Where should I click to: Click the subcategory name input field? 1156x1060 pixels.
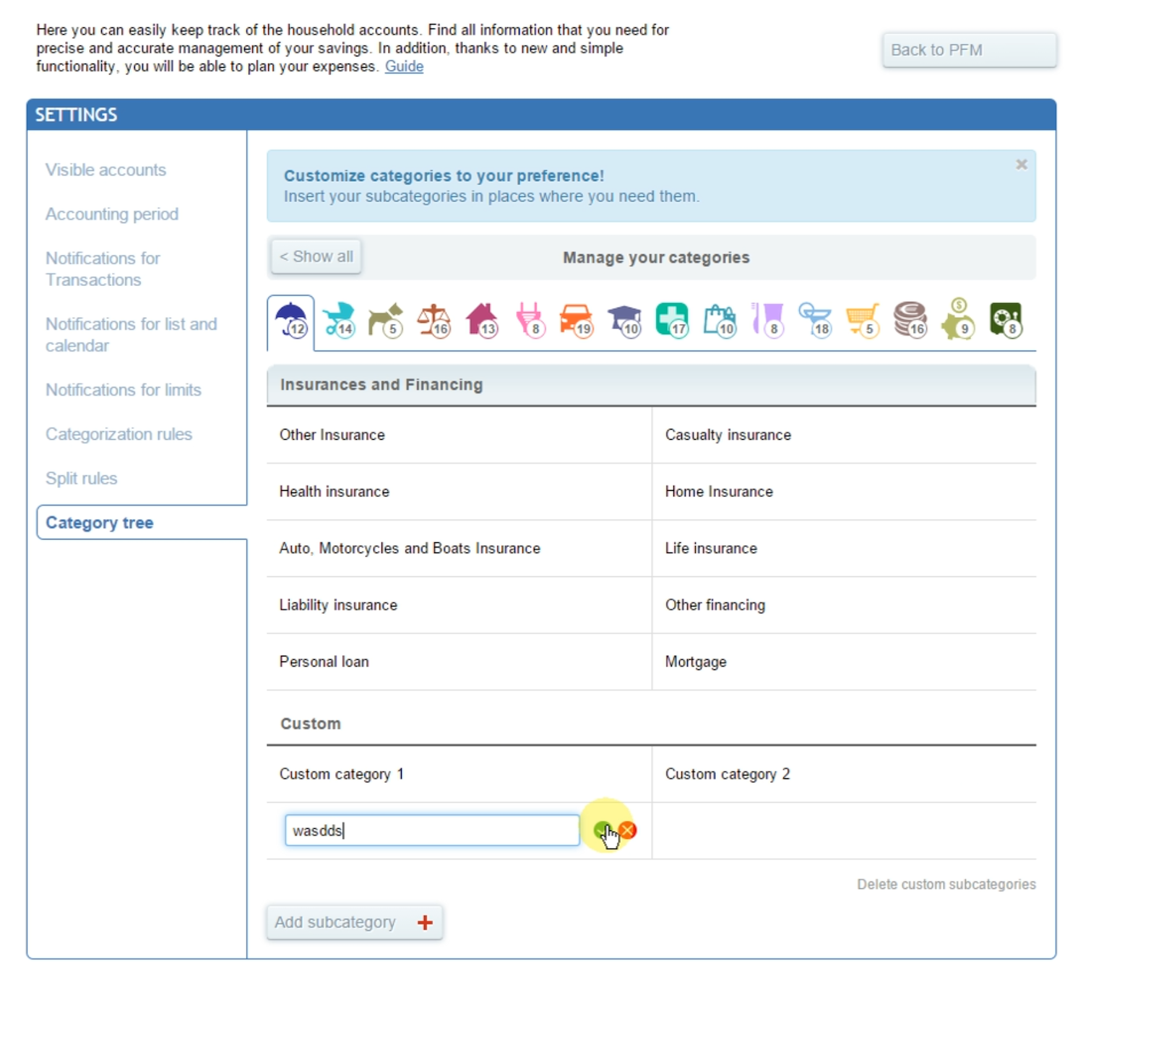pyautogui.click(x=432, y=830)
